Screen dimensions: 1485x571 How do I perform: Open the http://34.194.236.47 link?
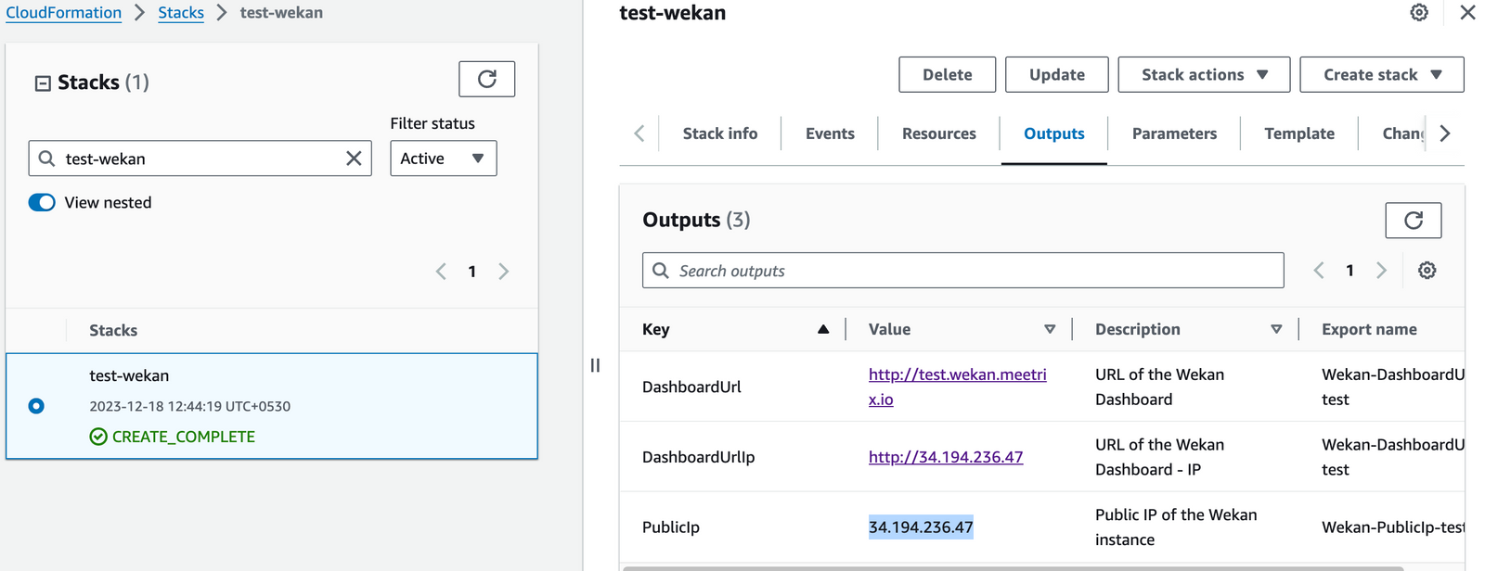point(946,457)
